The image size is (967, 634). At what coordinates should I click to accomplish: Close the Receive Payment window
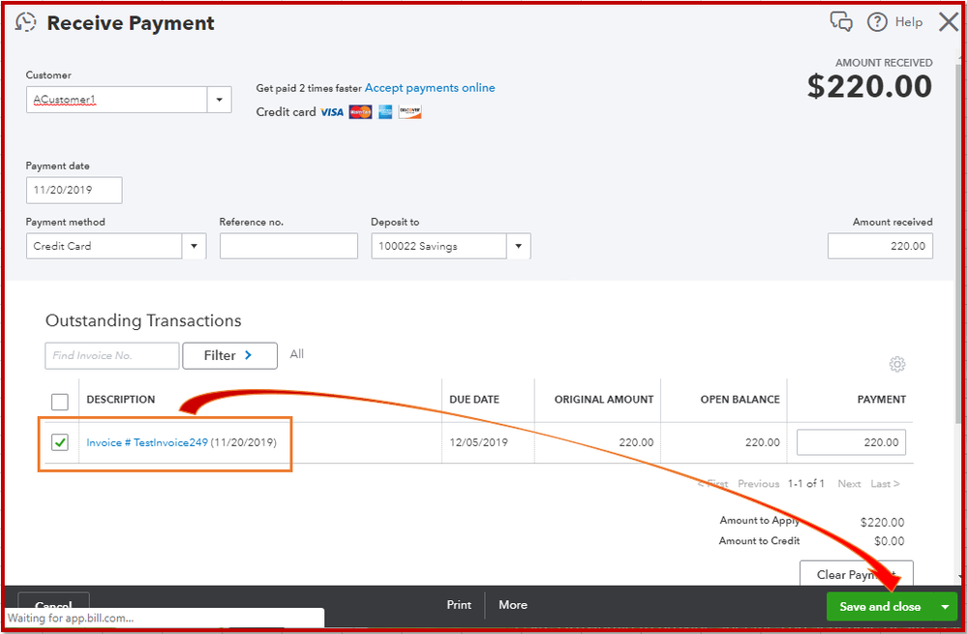[949, 22]
